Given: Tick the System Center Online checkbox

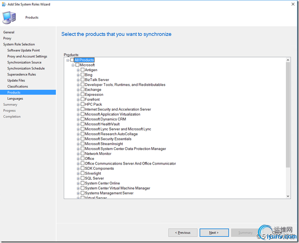Looking at the screenshot, I should 82,183.
